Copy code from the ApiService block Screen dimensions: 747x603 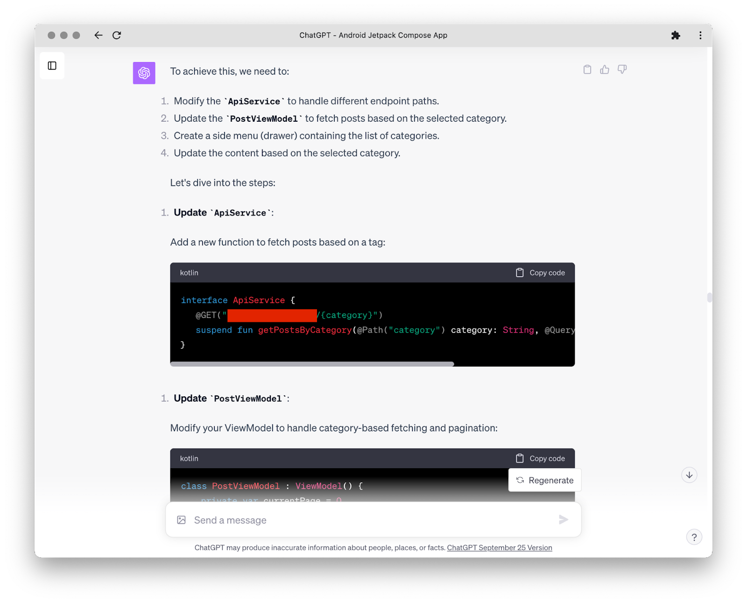pos(540,273)
